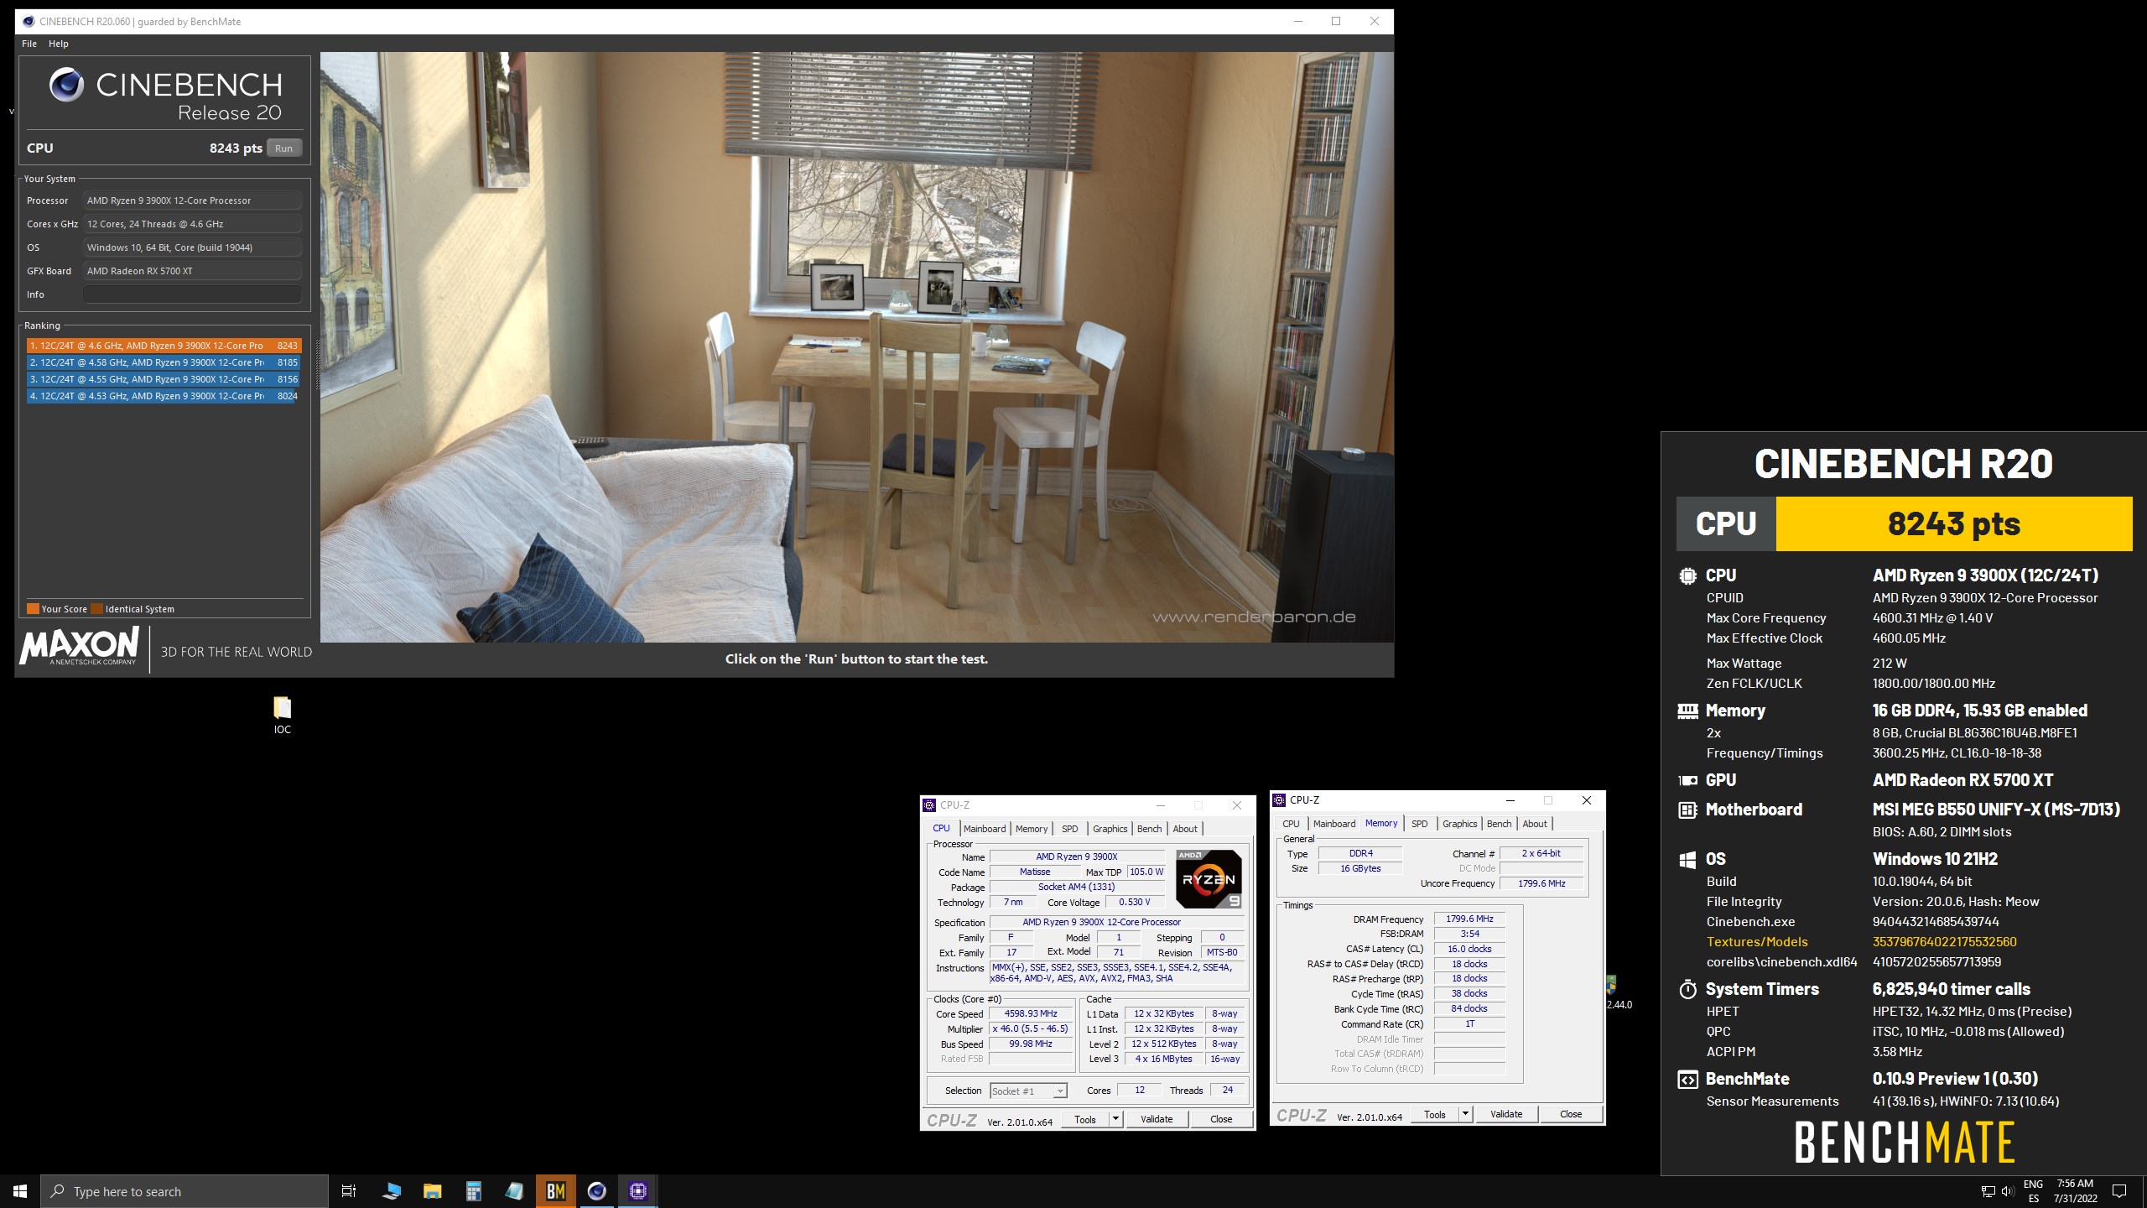The image size is (2147, 1208).
Task: Click the Close button in the CPU-Z Memory window
Action: [x=1571, y=1114]
